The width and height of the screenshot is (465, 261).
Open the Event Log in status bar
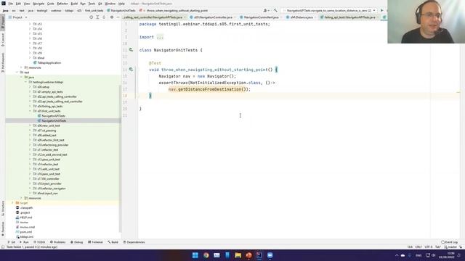pyautogui.click(x=449, y=242)
